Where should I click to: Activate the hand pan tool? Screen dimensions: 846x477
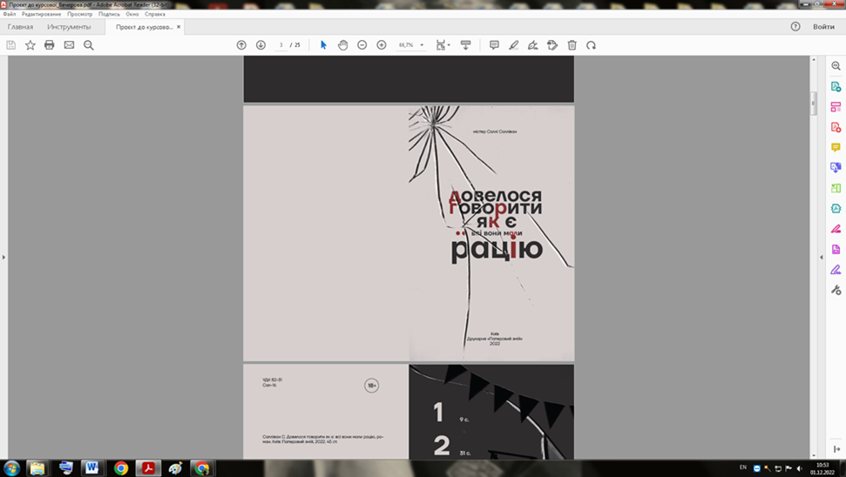[342, 45]
